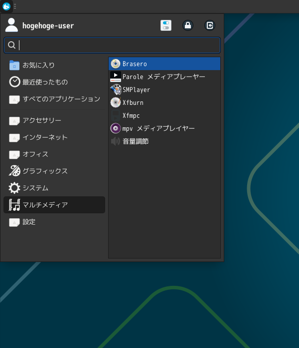Open Xfburn application

(x=164, y=102)
